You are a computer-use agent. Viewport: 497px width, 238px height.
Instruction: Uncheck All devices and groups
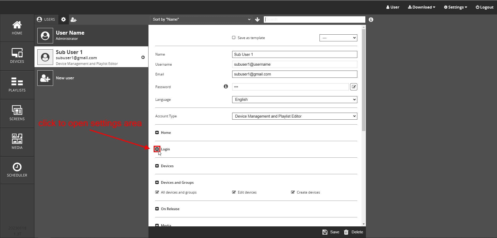tap(157, 192)
